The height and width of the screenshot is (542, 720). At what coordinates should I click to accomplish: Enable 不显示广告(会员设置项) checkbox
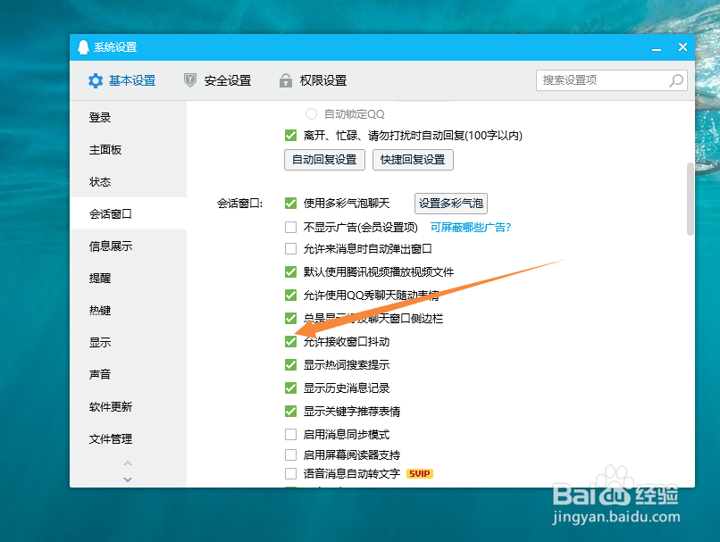[x=290, y=227]
